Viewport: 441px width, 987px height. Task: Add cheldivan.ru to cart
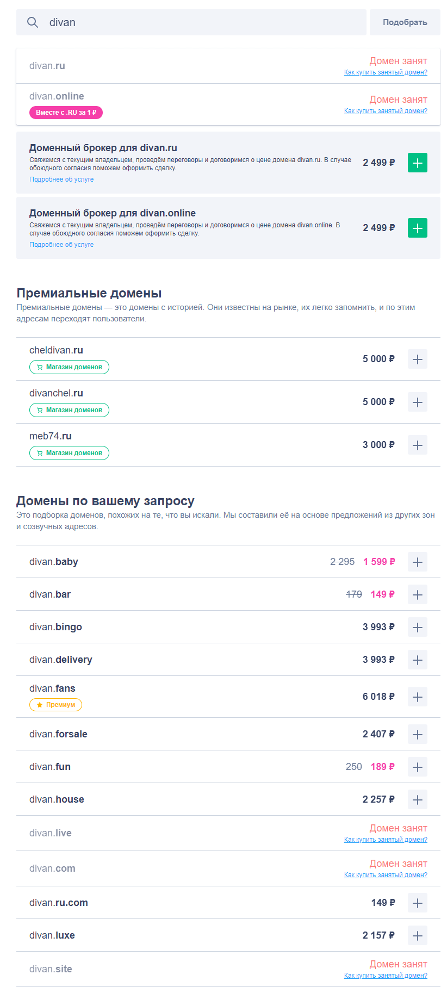(x=417, y=359)
